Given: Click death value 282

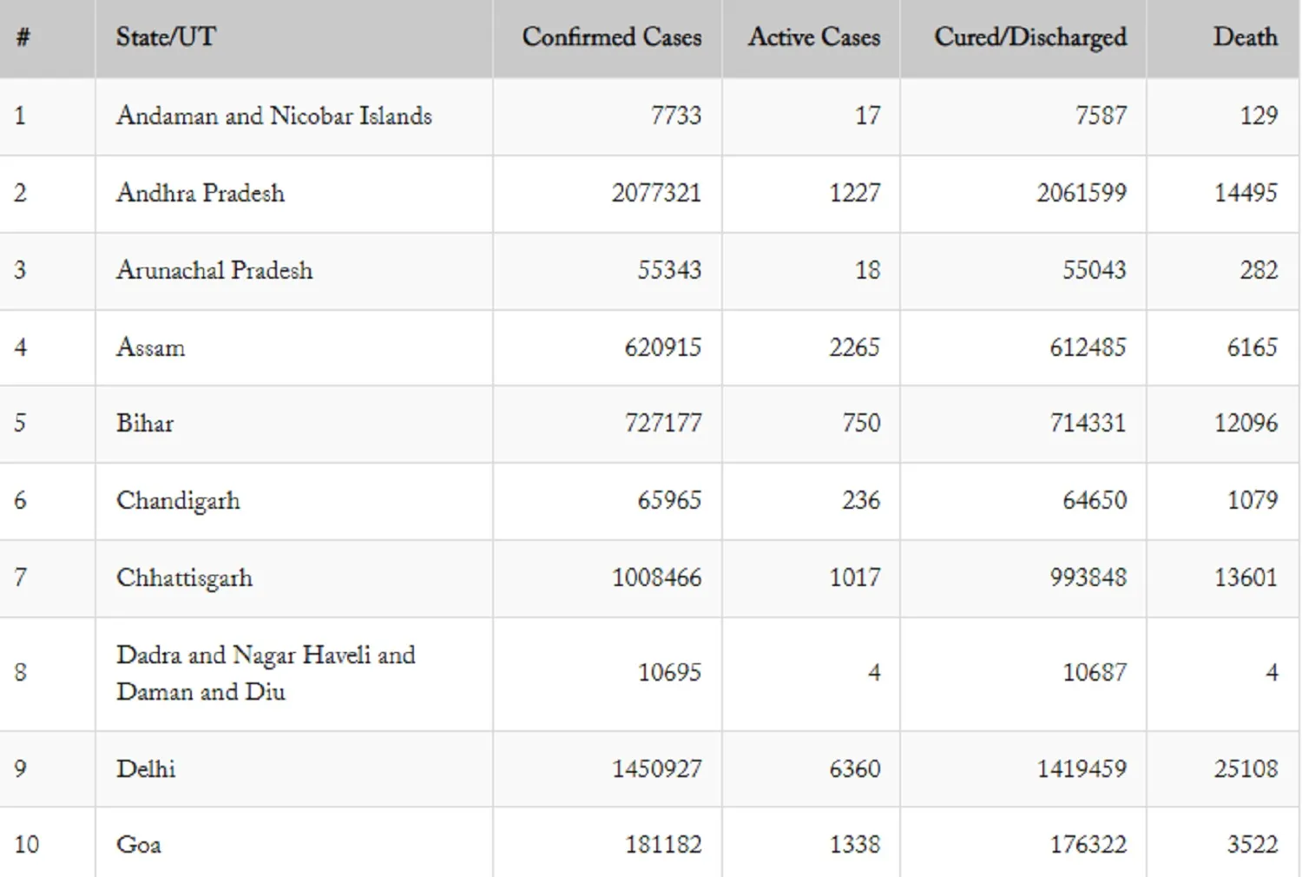Looking at the screenshot, I should pyautogui.click(x=1259, y=270).
